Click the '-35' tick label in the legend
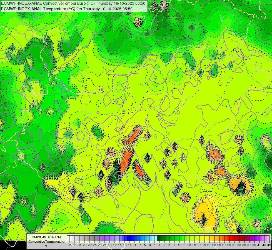This screenshot has height=250, width=272. tap(69, 245)
